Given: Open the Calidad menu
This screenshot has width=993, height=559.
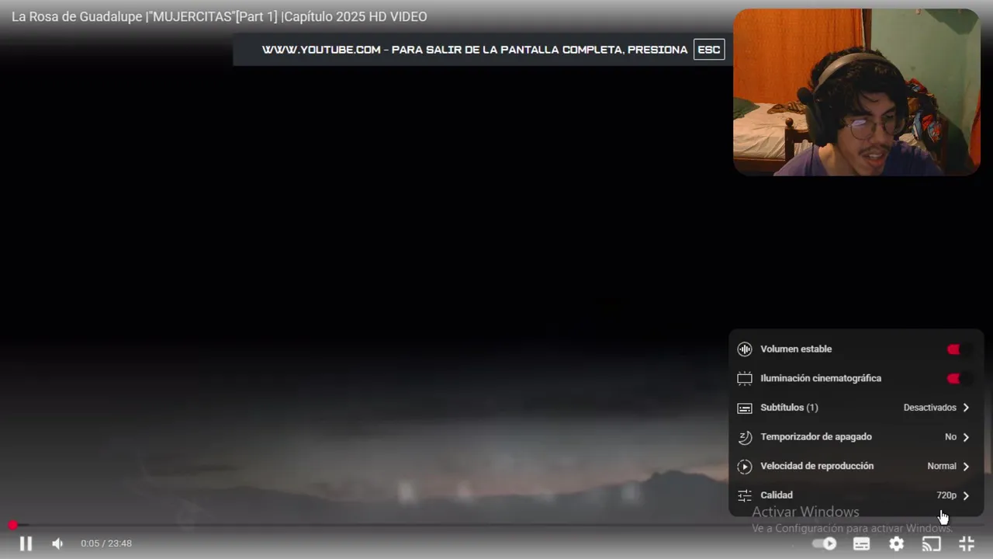Looking at the screenshot, I should (856, 495).
